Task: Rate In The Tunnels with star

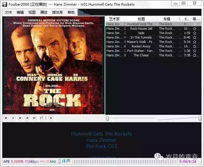Action: (195, 37)
